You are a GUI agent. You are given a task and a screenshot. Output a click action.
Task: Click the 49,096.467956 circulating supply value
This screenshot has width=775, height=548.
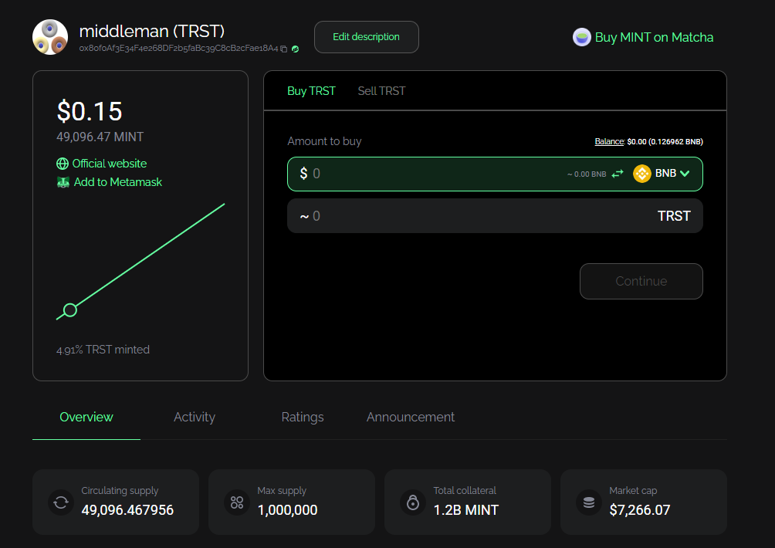pyautogui.click(x=127, y=510)
